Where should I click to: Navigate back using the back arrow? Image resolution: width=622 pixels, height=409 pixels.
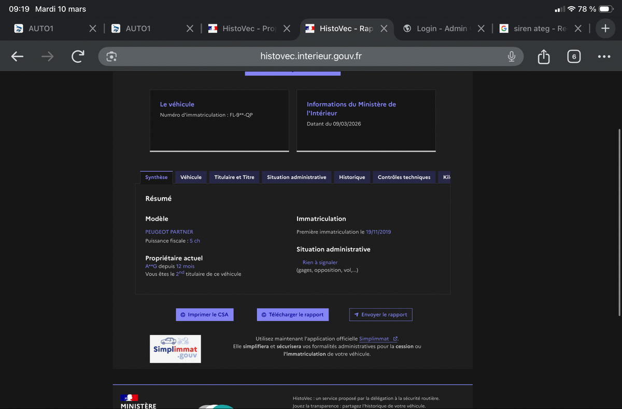(17, 56)
